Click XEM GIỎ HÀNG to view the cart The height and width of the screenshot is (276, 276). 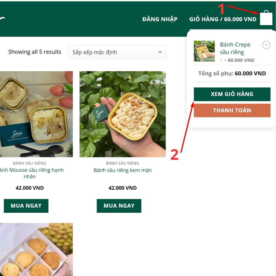tap(232, 94)
